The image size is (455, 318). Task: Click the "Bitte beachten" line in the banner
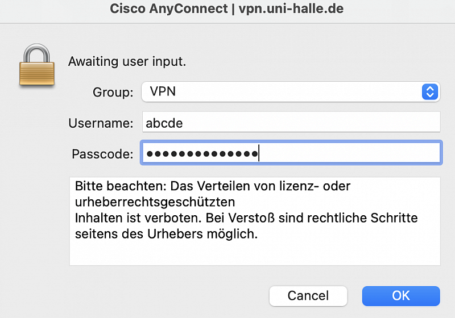pos(212,186)
